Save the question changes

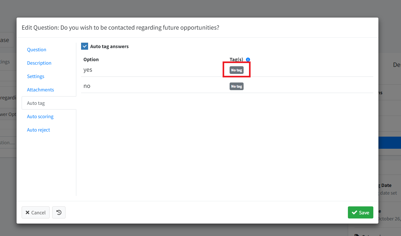click(361, 212)
